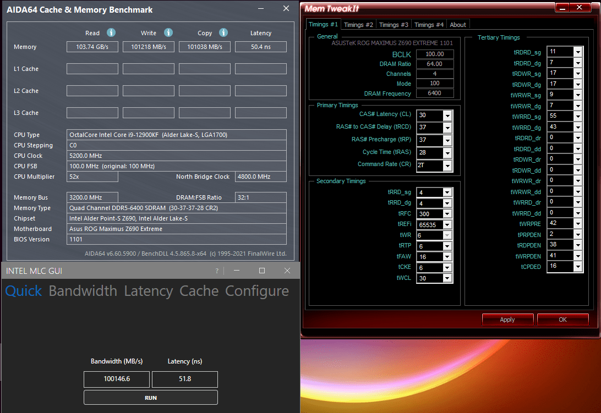Expand the tRRD_sg dropdown
The height and width of the screenshot is (413, 601).
tap(447, 192)
